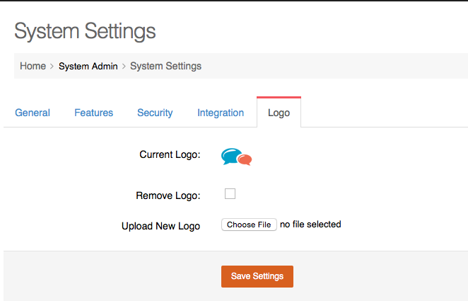This screenshot has height=301, width=468.
Task: Click the chevron after Home breadcrumb
Action: [x=52, y=67]
